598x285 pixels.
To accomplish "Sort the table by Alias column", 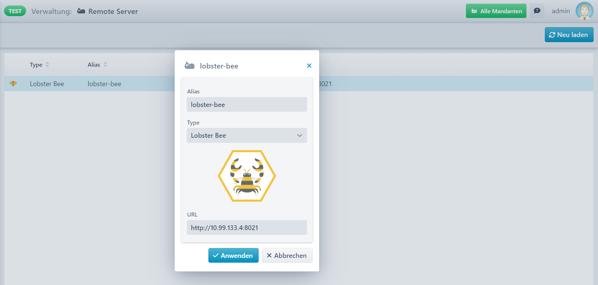I will tap(98, 65).
